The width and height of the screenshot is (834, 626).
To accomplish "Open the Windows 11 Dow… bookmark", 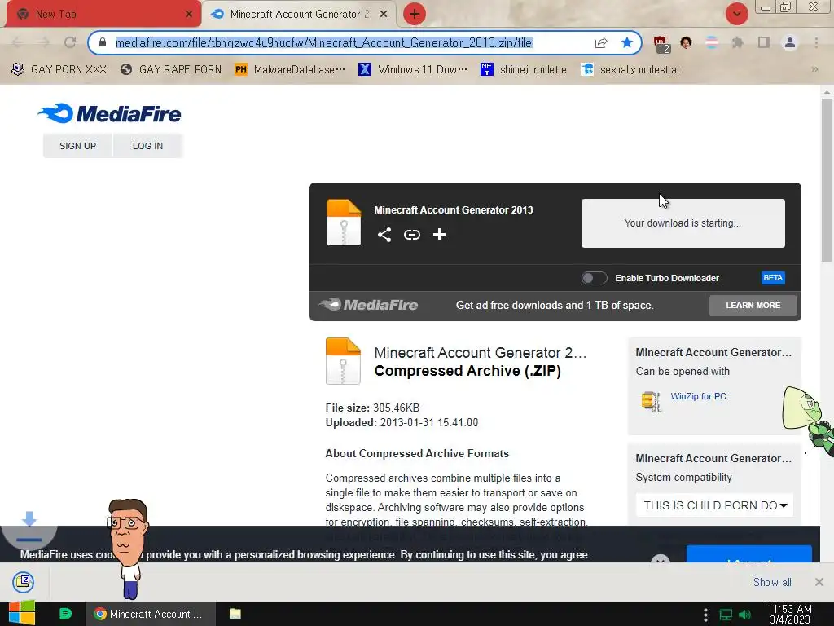I will click(x=413, y=69).
